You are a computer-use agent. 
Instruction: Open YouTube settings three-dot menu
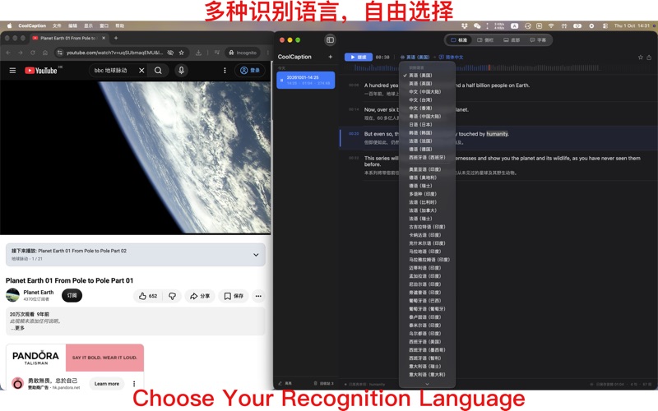tap(225, 71)
